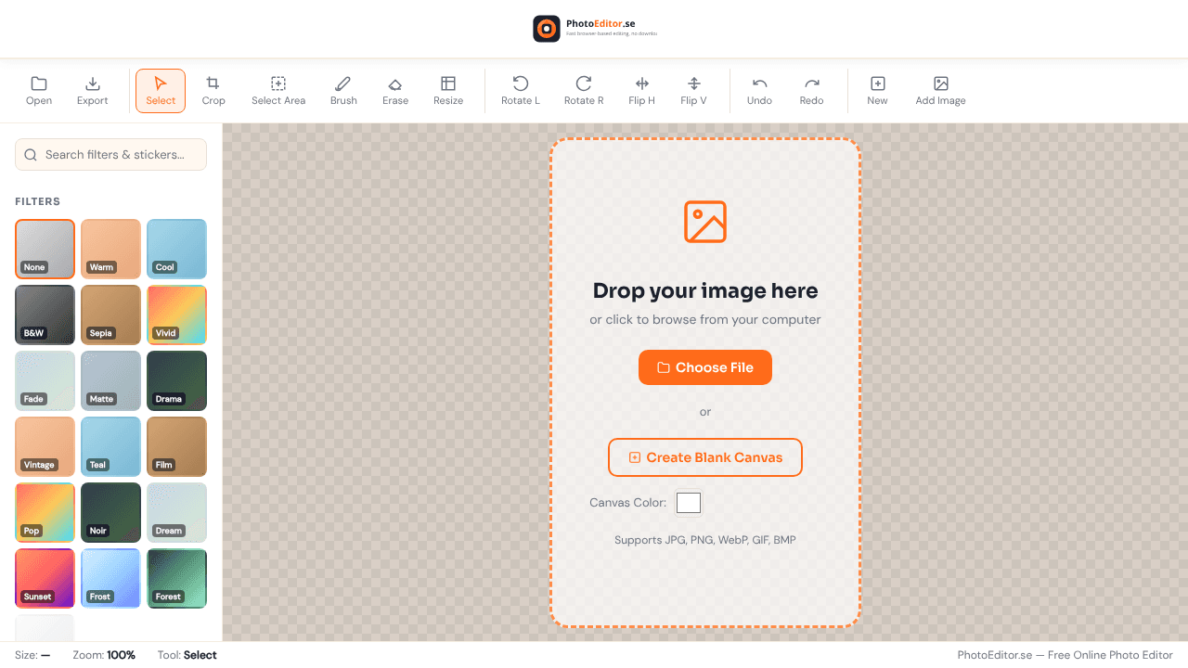This screenshot has height=668, width=1188.
Task: Apply the Vivid filter
Action: [x=176, y=315]
